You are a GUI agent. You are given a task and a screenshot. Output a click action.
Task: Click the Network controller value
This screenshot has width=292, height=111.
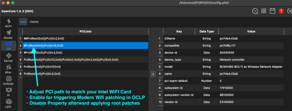click(251, 60)
